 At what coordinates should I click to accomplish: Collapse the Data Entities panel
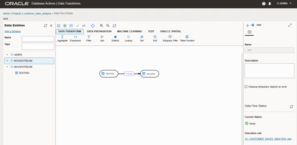tap(51, 25)
